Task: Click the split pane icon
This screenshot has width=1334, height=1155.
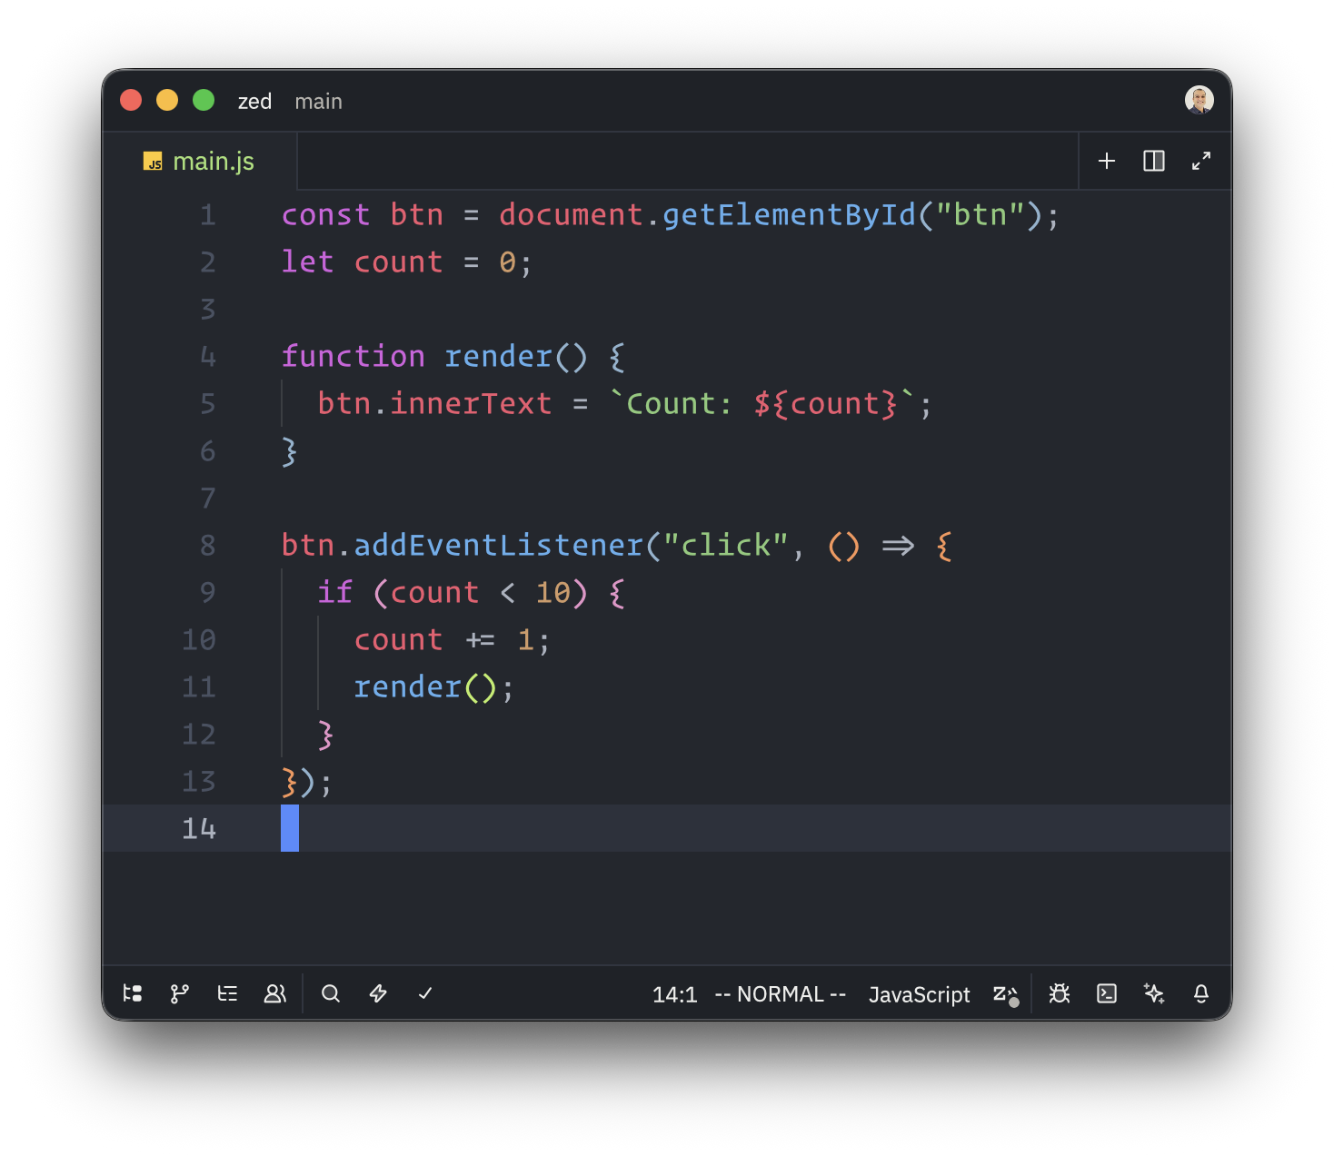Action: [x=1154, y=161]
